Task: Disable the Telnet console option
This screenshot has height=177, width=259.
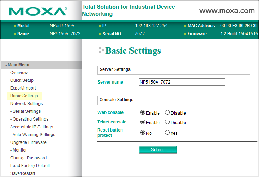Action: (168, 122)
